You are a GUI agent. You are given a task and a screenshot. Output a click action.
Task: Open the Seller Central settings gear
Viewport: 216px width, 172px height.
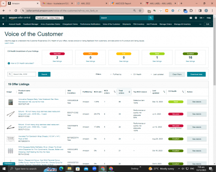(196, 18)
